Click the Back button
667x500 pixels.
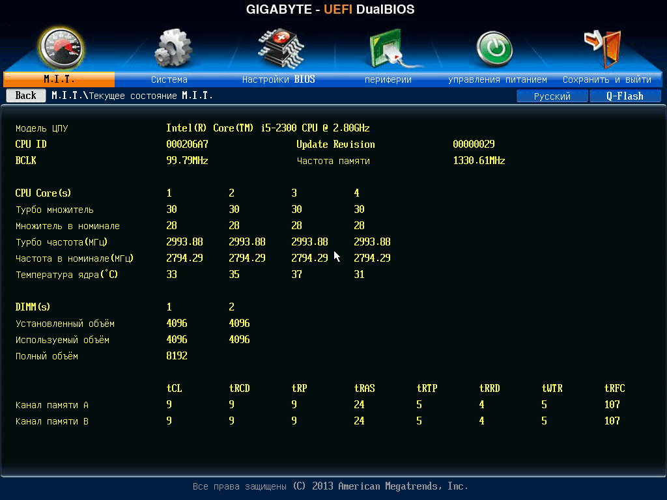26,96
